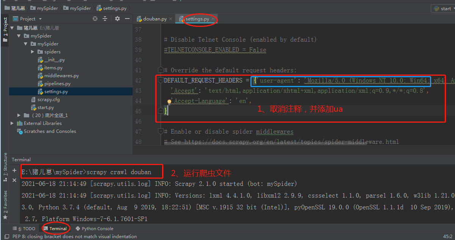Fold the comment block at line 41
The height and width of the screenshot is (240, 455).
[161, 70]
